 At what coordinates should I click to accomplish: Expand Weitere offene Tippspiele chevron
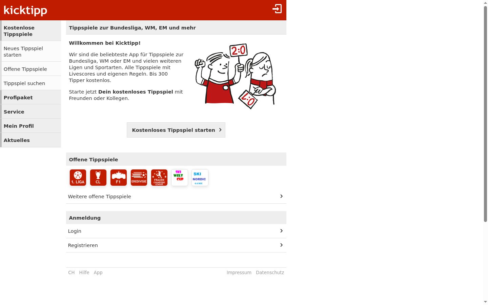click(281, 196)
